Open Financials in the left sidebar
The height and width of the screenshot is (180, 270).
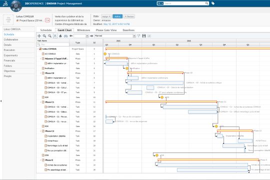(9, 60)
